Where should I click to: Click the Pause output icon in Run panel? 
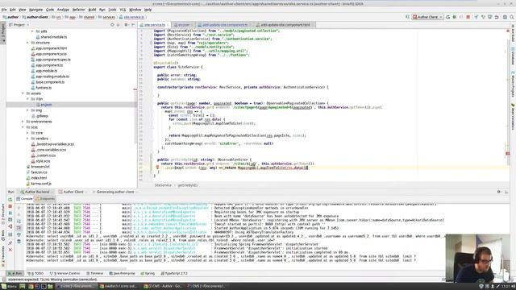point(10,213)
